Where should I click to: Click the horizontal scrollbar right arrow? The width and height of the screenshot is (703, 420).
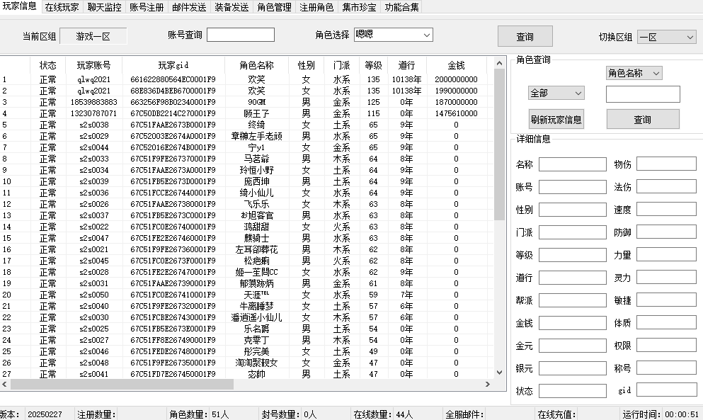[488, 384]
